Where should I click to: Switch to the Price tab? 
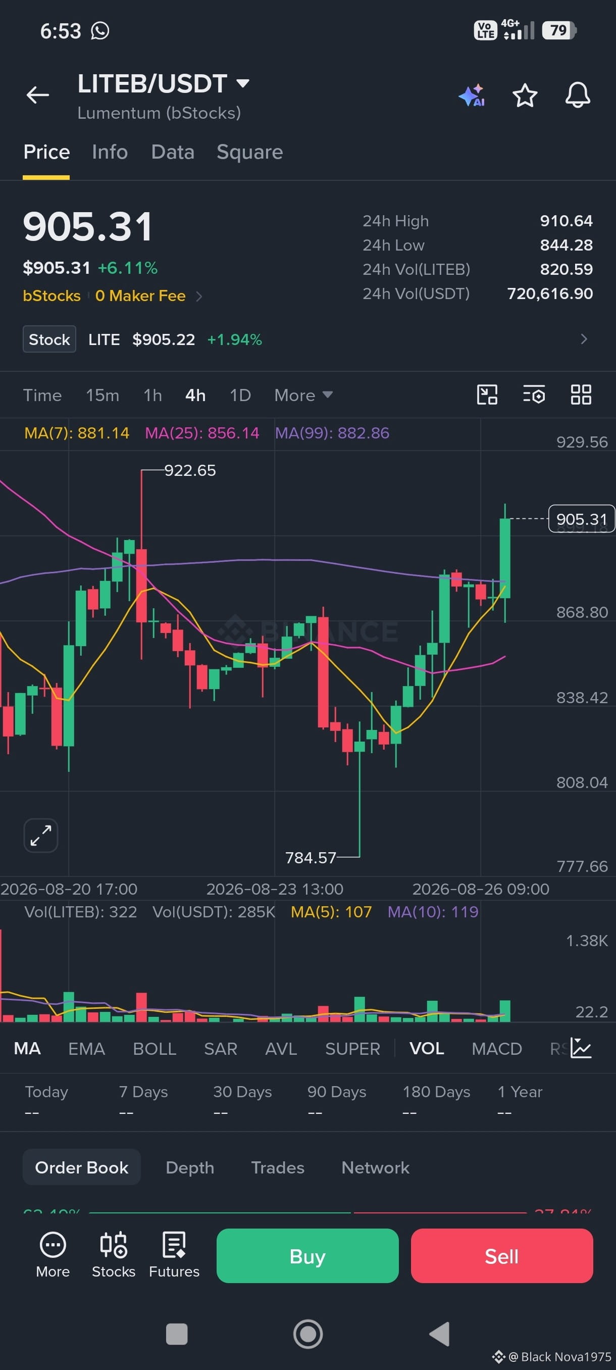click(47, 152)
